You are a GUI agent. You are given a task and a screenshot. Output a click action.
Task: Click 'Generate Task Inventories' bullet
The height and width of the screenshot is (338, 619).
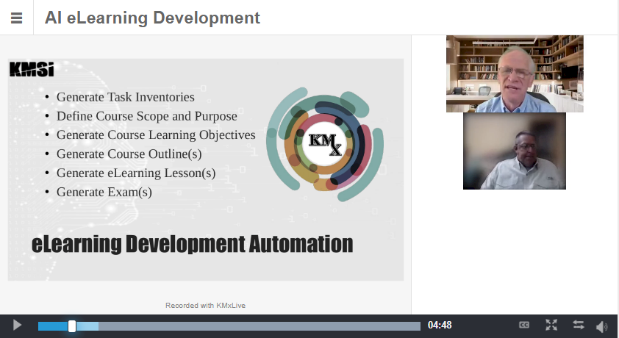tap(126, 97)
